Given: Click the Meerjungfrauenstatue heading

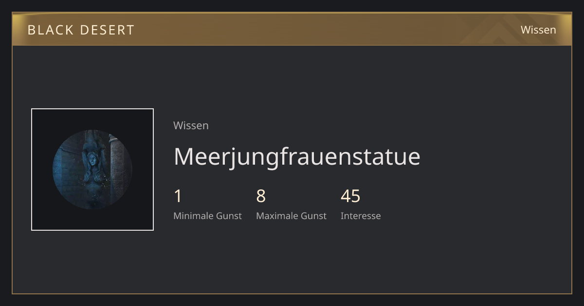Looking at the screenshot, I should click(x=297, y=156).
